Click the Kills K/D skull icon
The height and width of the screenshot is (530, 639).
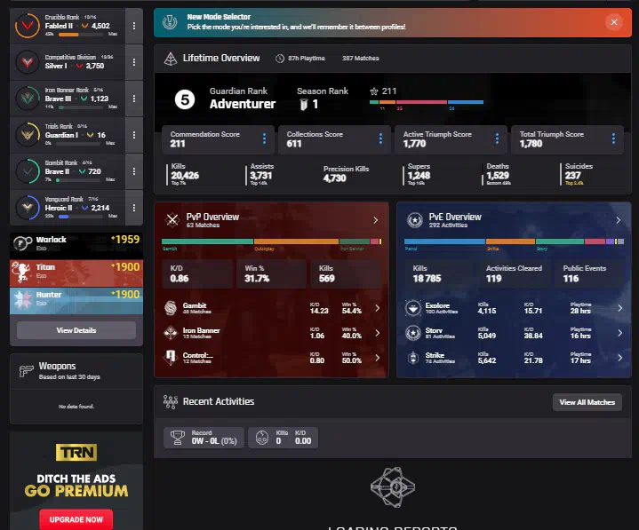[262, 438]
